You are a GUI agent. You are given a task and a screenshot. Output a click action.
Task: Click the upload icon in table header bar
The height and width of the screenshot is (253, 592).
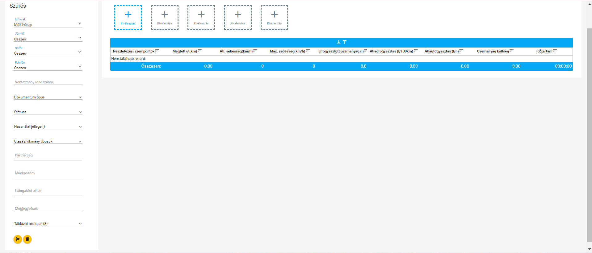coord(345,42)
